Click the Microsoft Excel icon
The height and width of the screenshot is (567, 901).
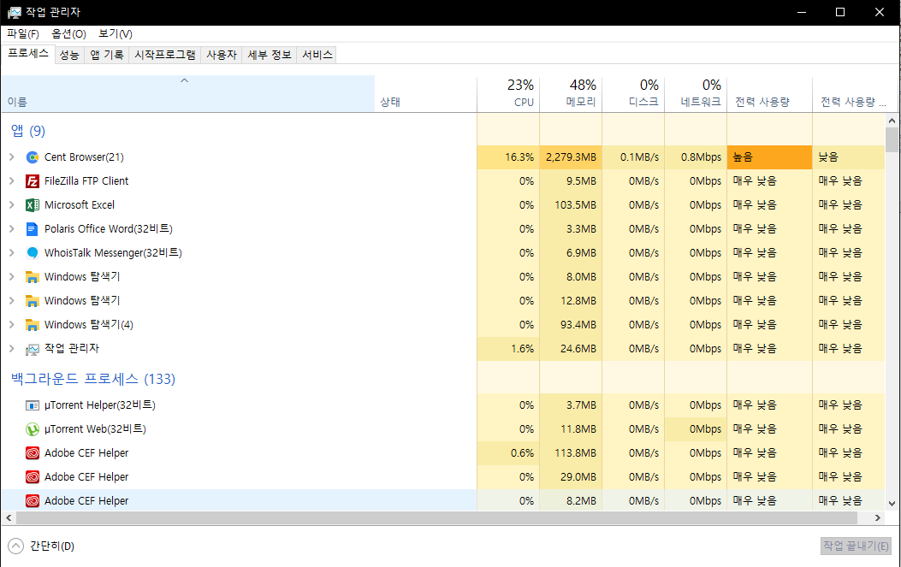(33, 205)
